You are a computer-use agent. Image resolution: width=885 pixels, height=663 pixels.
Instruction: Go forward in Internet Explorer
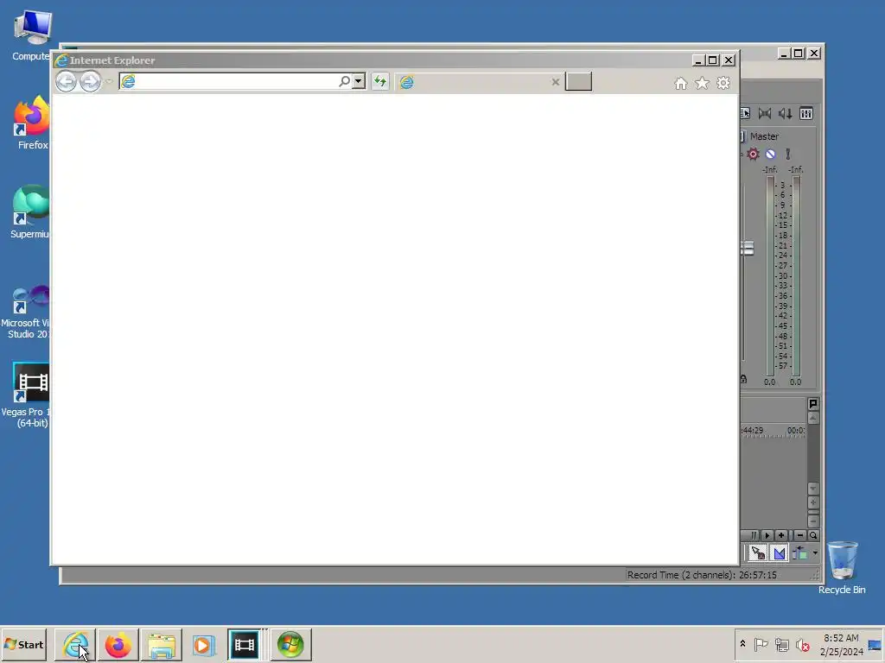click(x=90, y=82)
